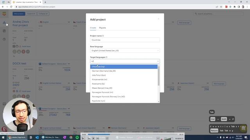Click the Windows Start button
Screen dimensions: 250x140
pos(3,137)
